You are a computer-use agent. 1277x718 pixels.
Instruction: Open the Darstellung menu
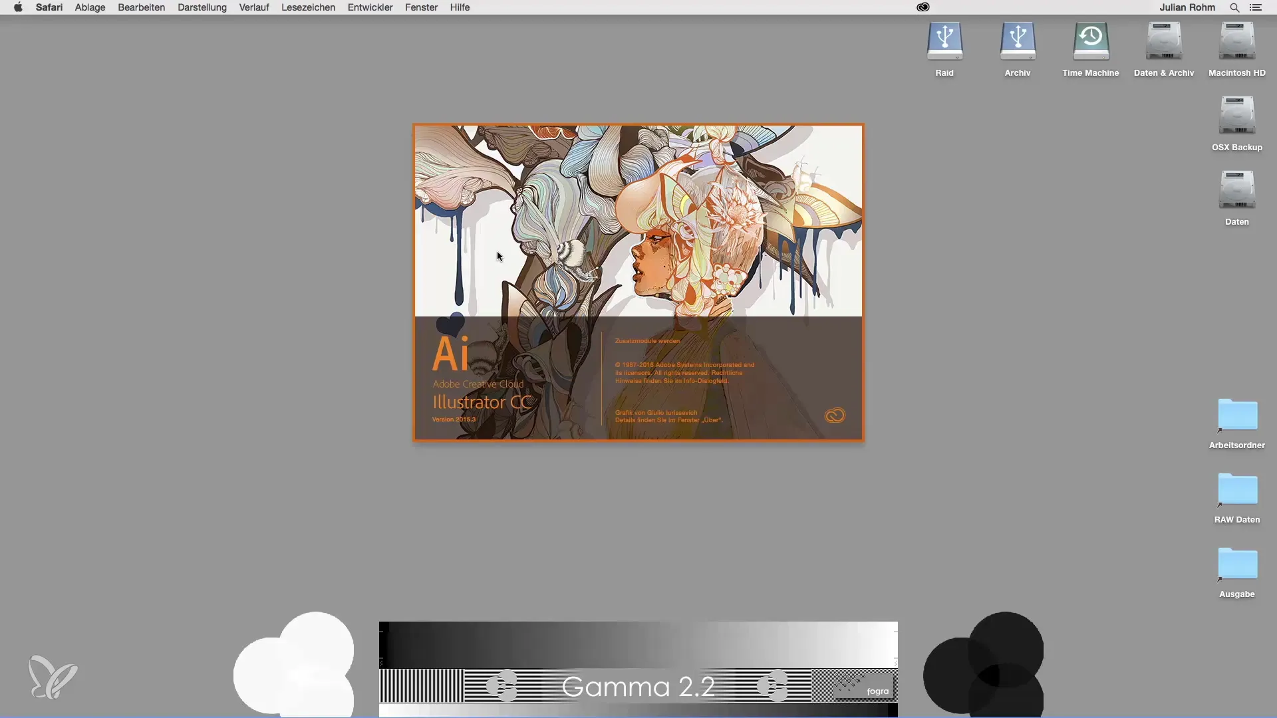[x=202, y=7]
